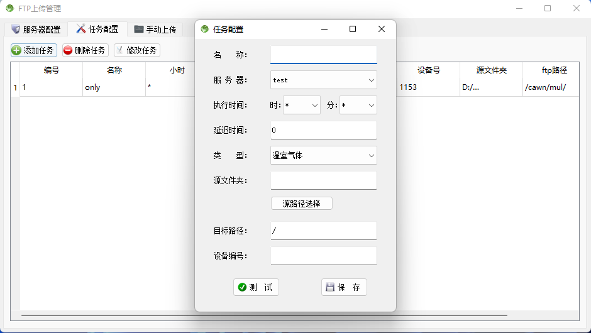Close the 任务配置 dialog
This screenshot has width=591, height=333.
(382, 29)
